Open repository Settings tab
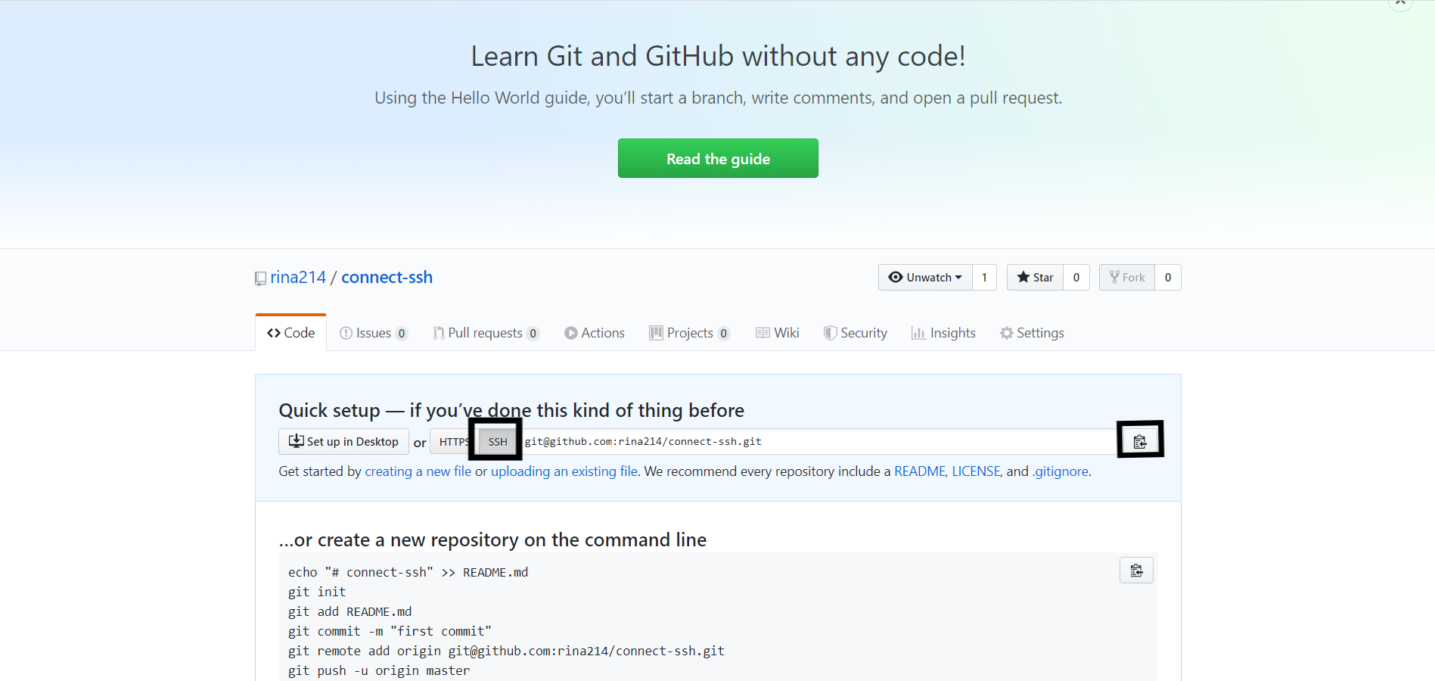The width and height of the screenshot is (1435, 681). coord(1032,333)
